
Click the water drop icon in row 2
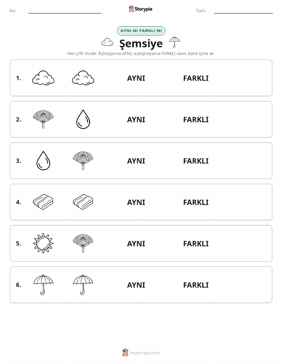click(83, 119)
